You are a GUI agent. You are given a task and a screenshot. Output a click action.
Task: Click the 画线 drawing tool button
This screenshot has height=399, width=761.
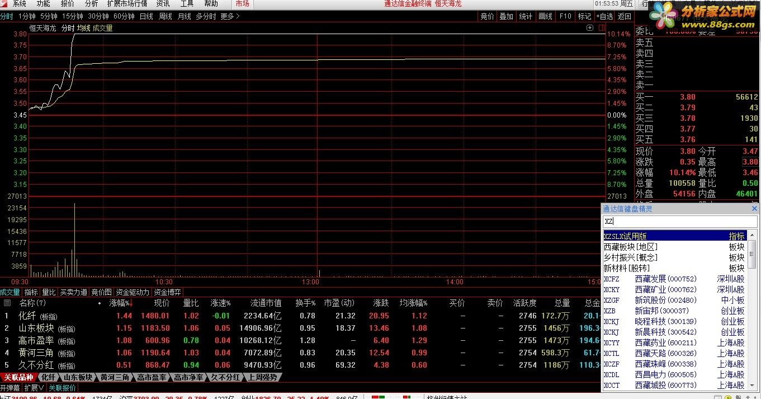point(546,16)
